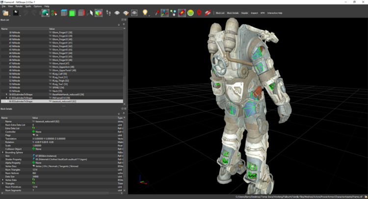Click the Walk view footprints icon
368x199 pixels.
coord(108,13)
